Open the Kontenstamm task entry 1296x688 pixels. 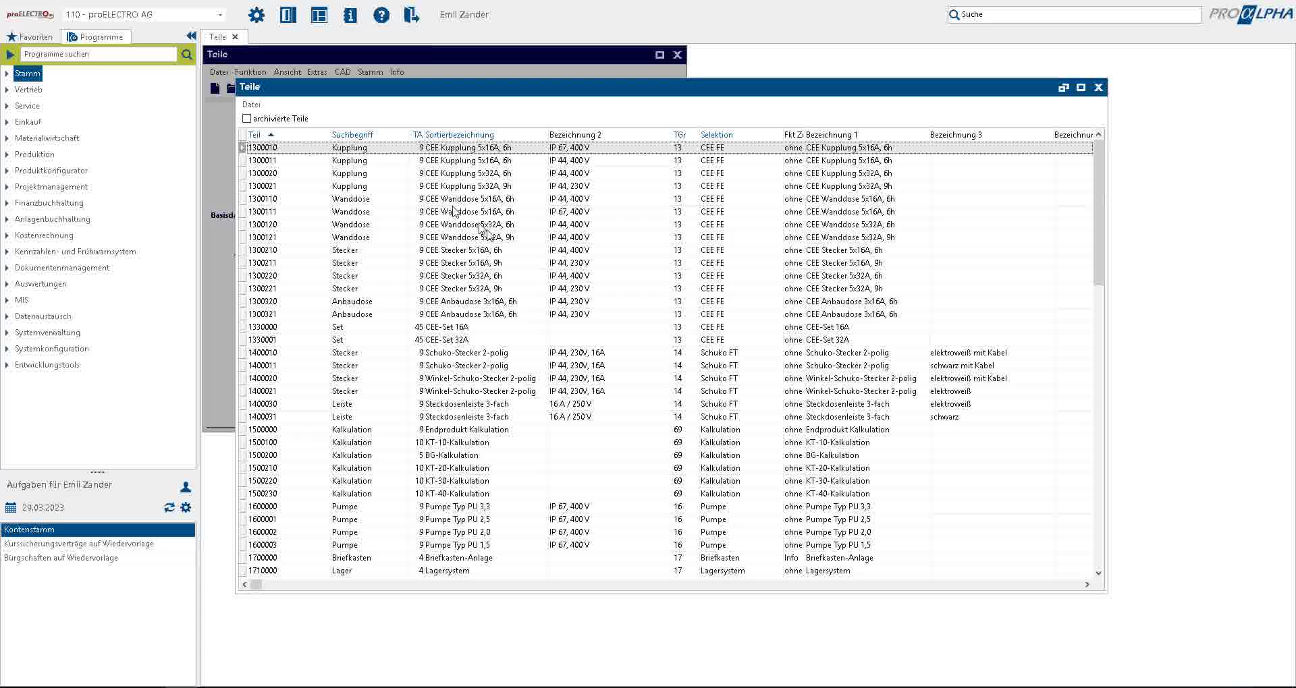[98, 529]
